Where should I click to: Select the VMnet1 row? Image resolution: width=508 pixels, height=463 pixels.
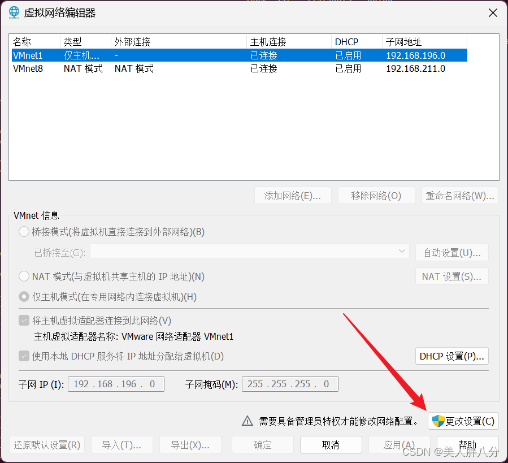[x=240, y=55]
